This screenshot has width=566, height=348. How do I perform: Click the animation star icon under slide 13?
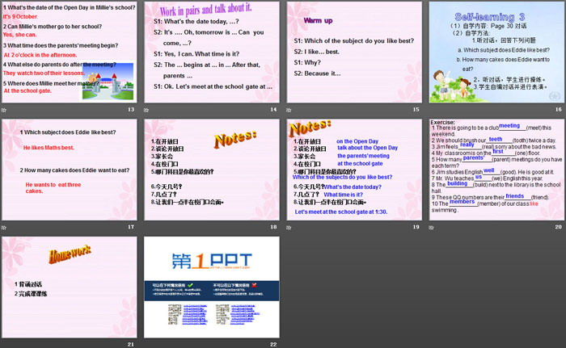5,109
